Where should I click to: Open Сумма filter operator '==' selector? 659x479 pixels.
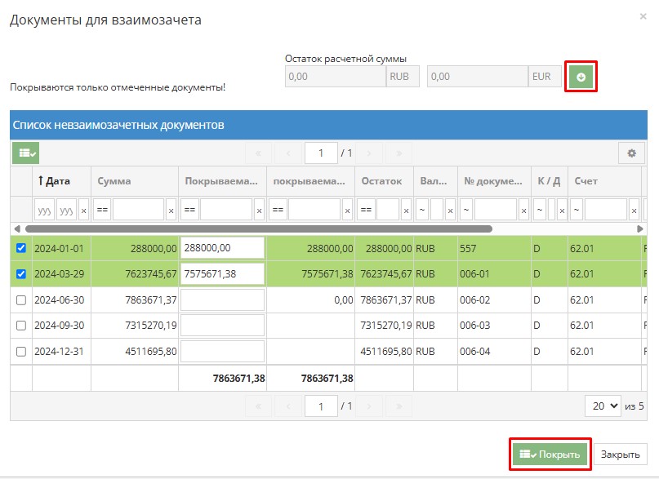tap(102, 211)
